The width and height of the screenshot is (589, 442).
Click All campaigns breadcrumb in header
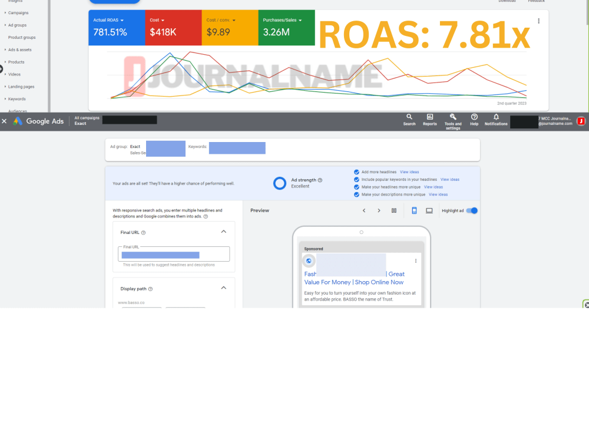click(x=87, y=118)
